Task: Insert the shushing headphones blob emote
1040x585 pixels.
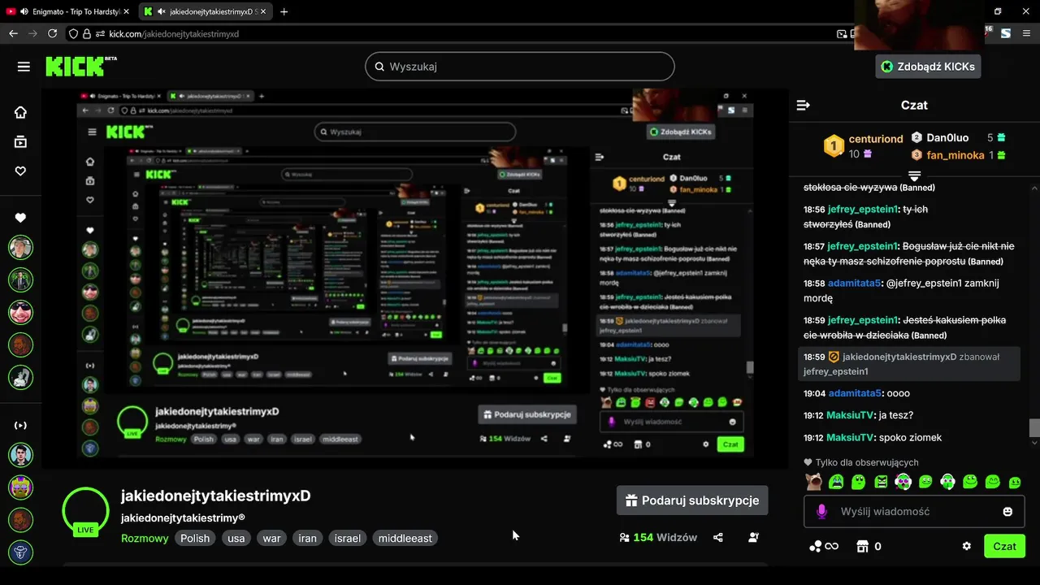Action: tap(947, 482)
